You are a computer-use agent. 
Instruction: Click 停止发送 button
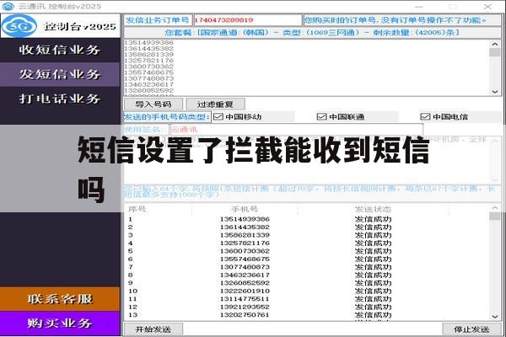(x=471, y=329)
